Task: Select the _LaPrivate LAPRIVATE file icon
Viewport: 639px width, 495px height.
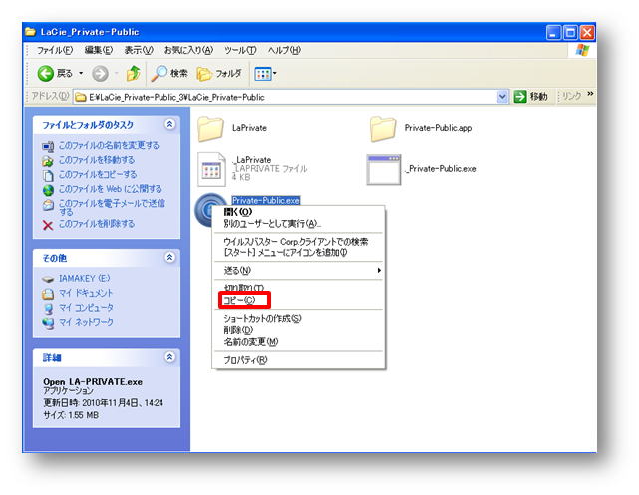Action: (211, 169)
